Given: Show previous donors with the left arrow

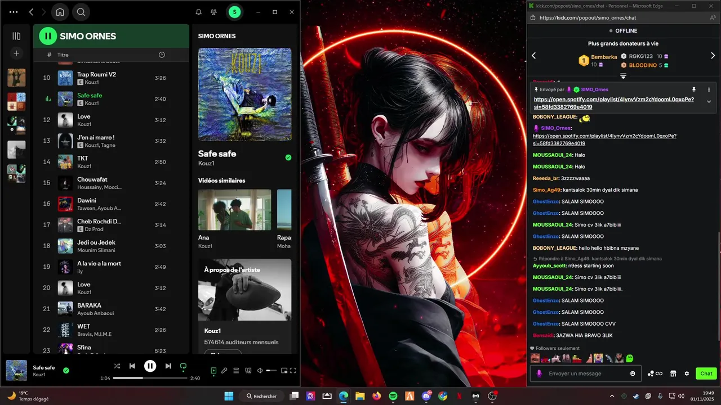Looking at the screenshot, I should [x=534, y=56].
